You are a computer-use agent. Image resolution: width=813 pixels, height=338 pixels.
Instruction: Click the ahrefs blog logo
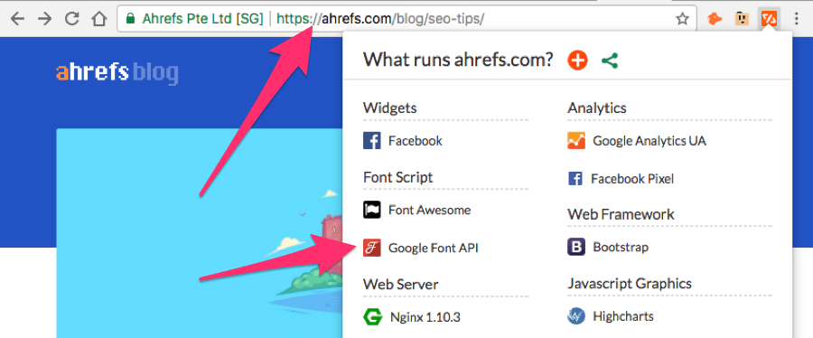tap(117, 72)
